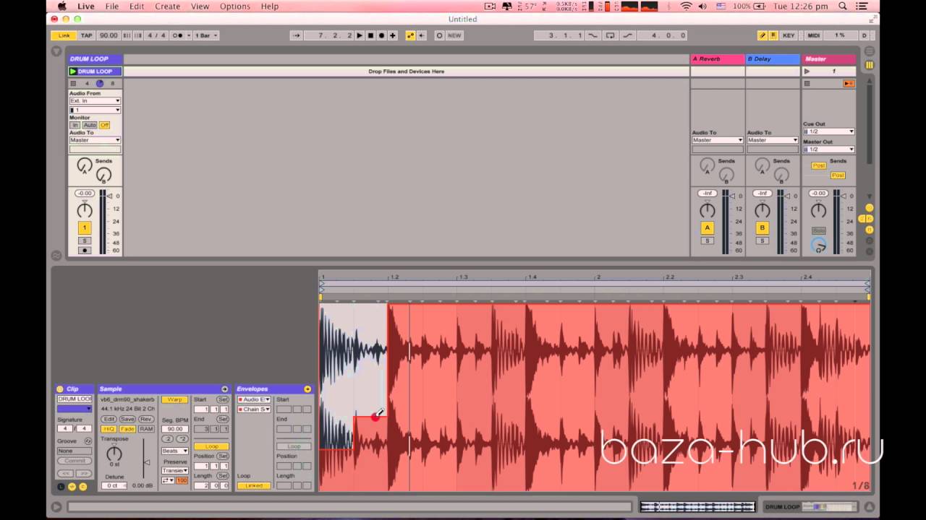Open the Edit menu
This screenshot has height=520, width=926.
tap(137, 6)
